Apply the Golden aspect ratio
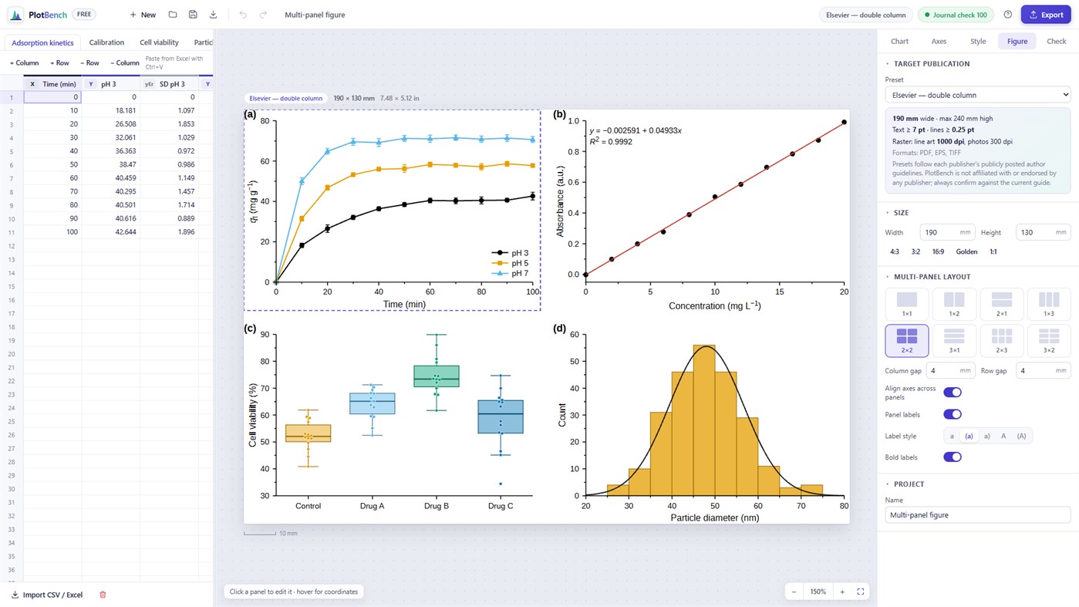 point(966,251)
